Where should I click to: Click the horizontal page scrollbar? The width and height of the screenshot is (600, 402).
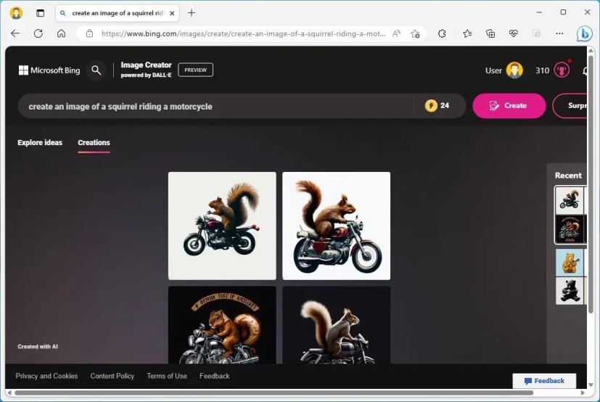click(274, 393)
